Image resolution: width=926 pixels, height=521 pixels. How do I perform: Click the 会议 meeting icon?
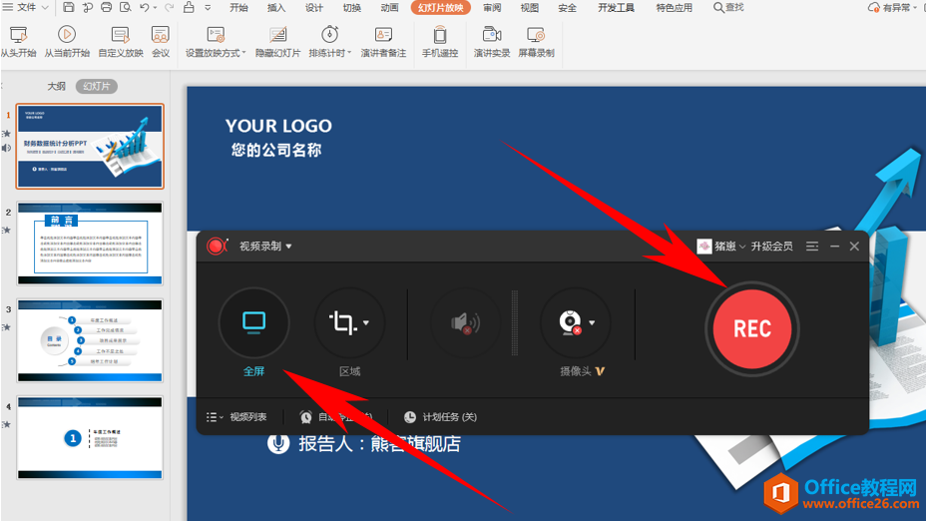pyautogui.click(x=160, y=35)
